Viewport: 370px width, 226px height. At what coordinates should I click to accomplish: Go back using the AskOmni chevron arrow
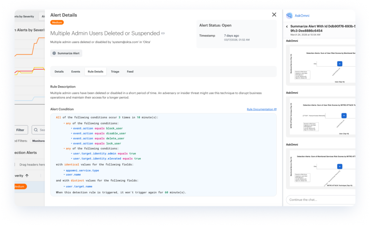coord(287,27)
